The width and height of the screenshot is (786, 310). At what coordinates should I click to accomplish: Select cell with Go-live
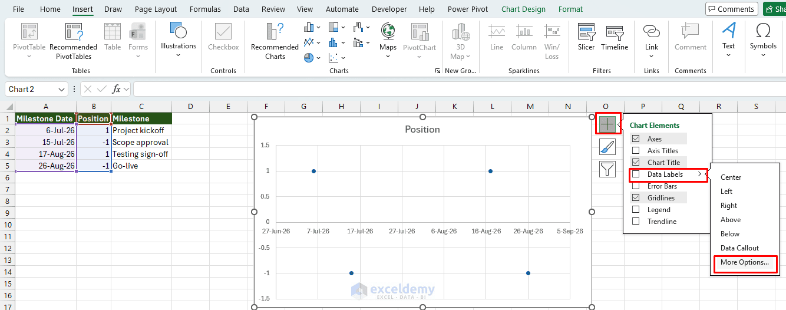141,166
